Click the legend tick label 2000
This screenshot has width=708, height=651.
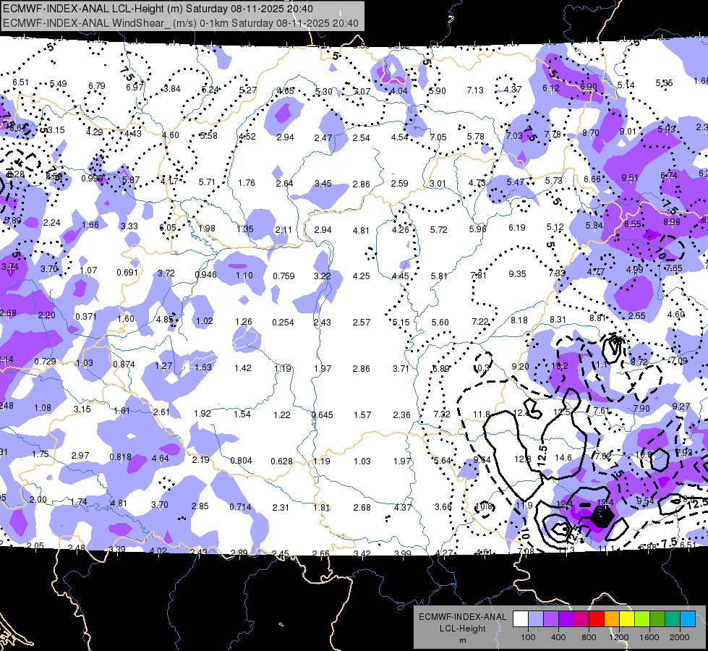680,637
